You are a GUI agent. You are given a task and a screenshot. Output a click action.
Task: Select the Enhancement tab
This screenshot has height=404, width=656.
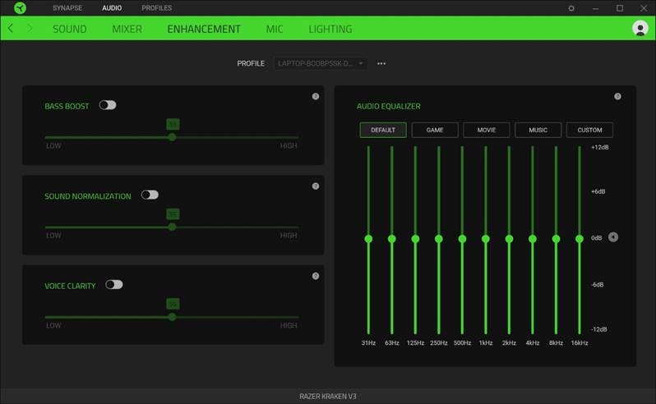(204, 29)
